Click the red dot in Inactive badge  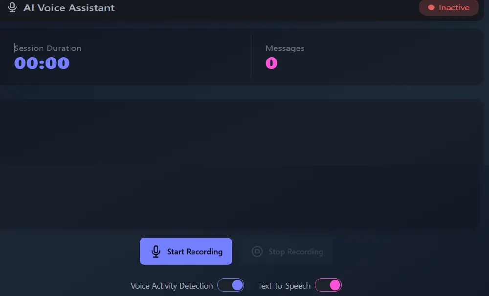click(431, 7)
